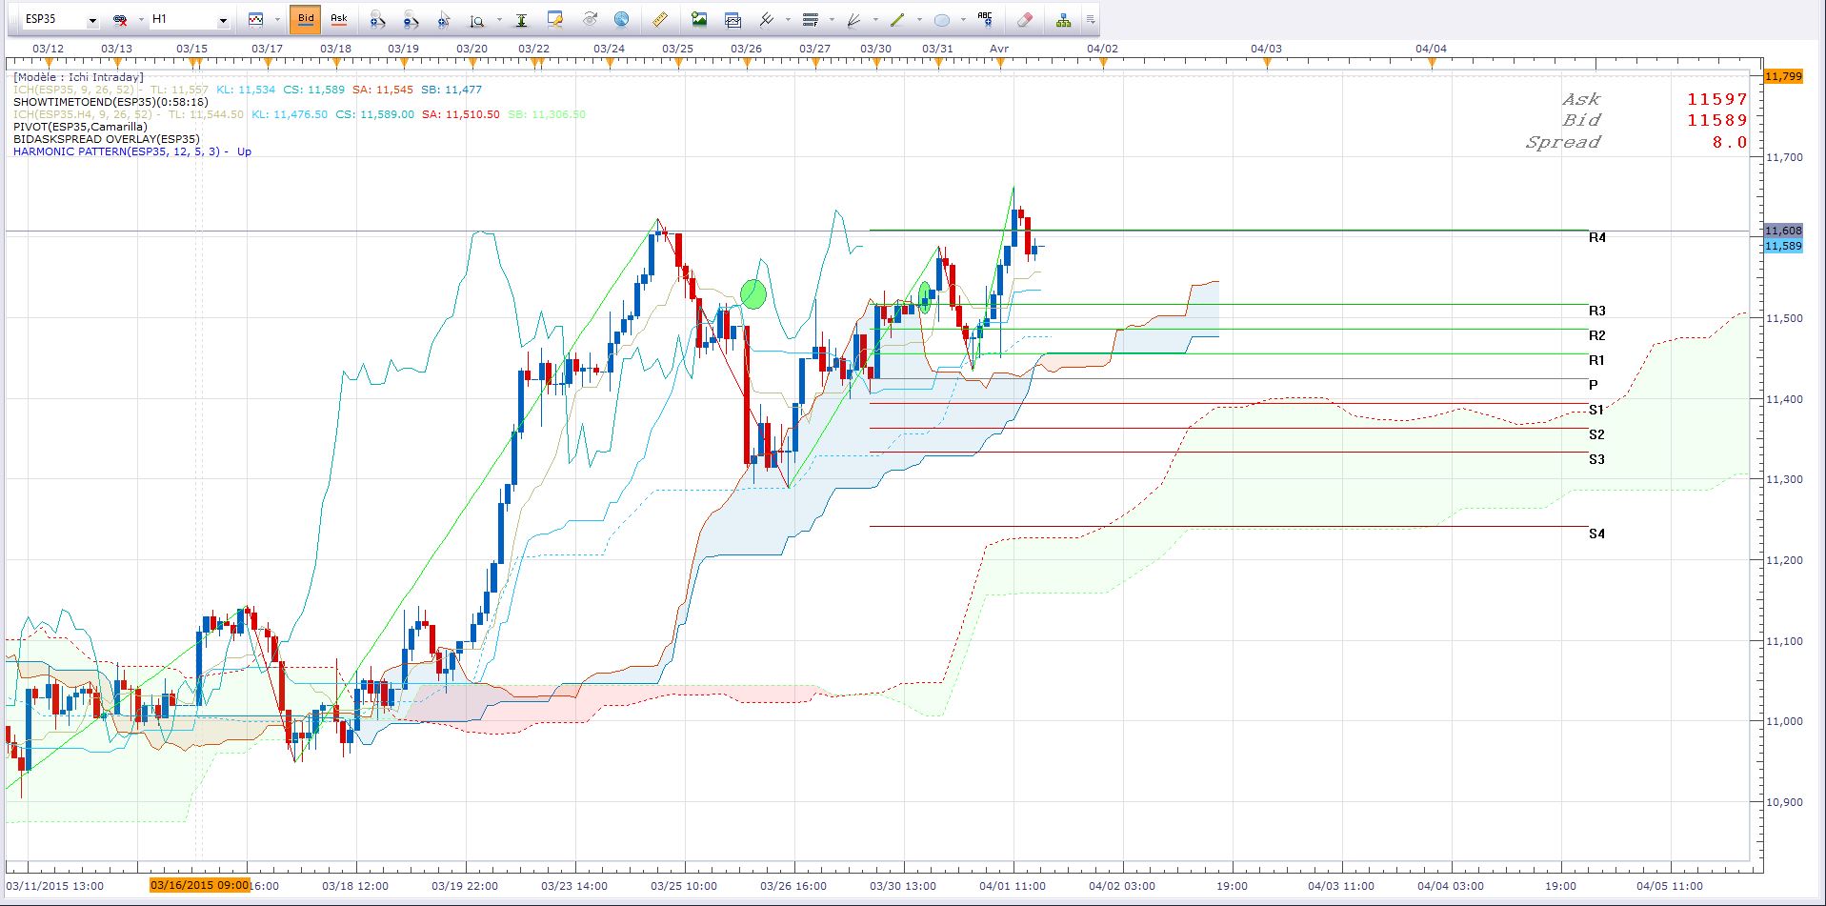Toggle the Bid price display button
The image size is (1826, 906).
(x=305, y=19)
